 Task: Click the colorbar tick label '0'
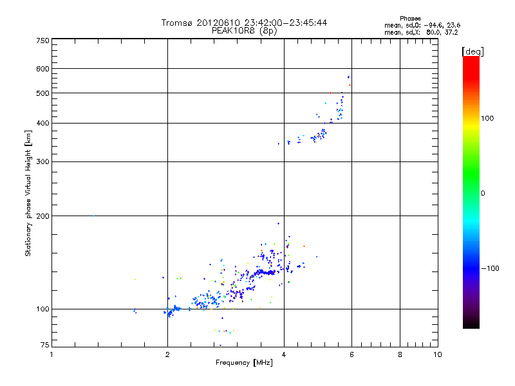pos(483,194)
